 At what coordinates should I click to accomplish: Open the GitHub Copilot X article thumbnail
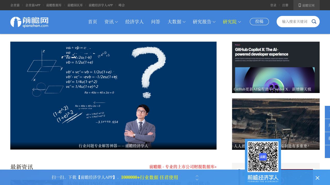[x=276, y=67]
